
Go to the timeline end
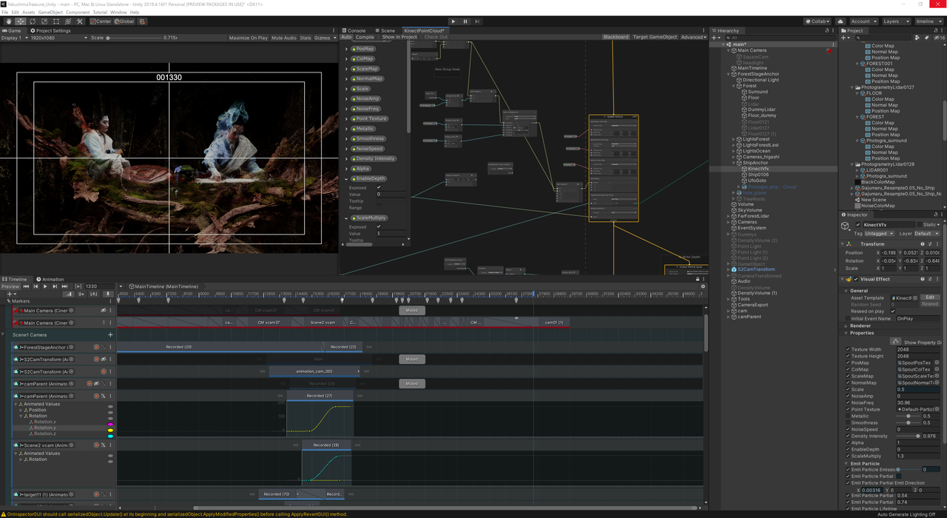64,286
